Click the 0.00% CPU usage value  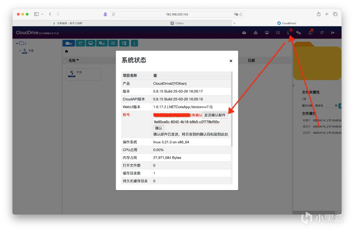[158, 150]
